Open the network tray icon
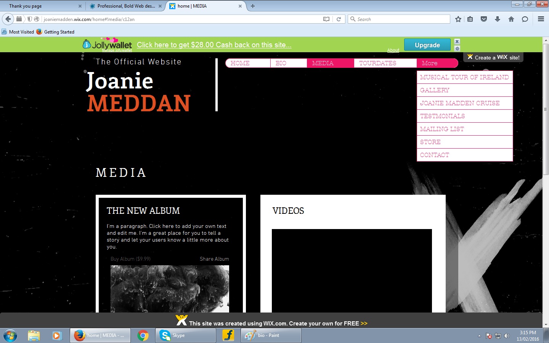 [x=498, y=336]
